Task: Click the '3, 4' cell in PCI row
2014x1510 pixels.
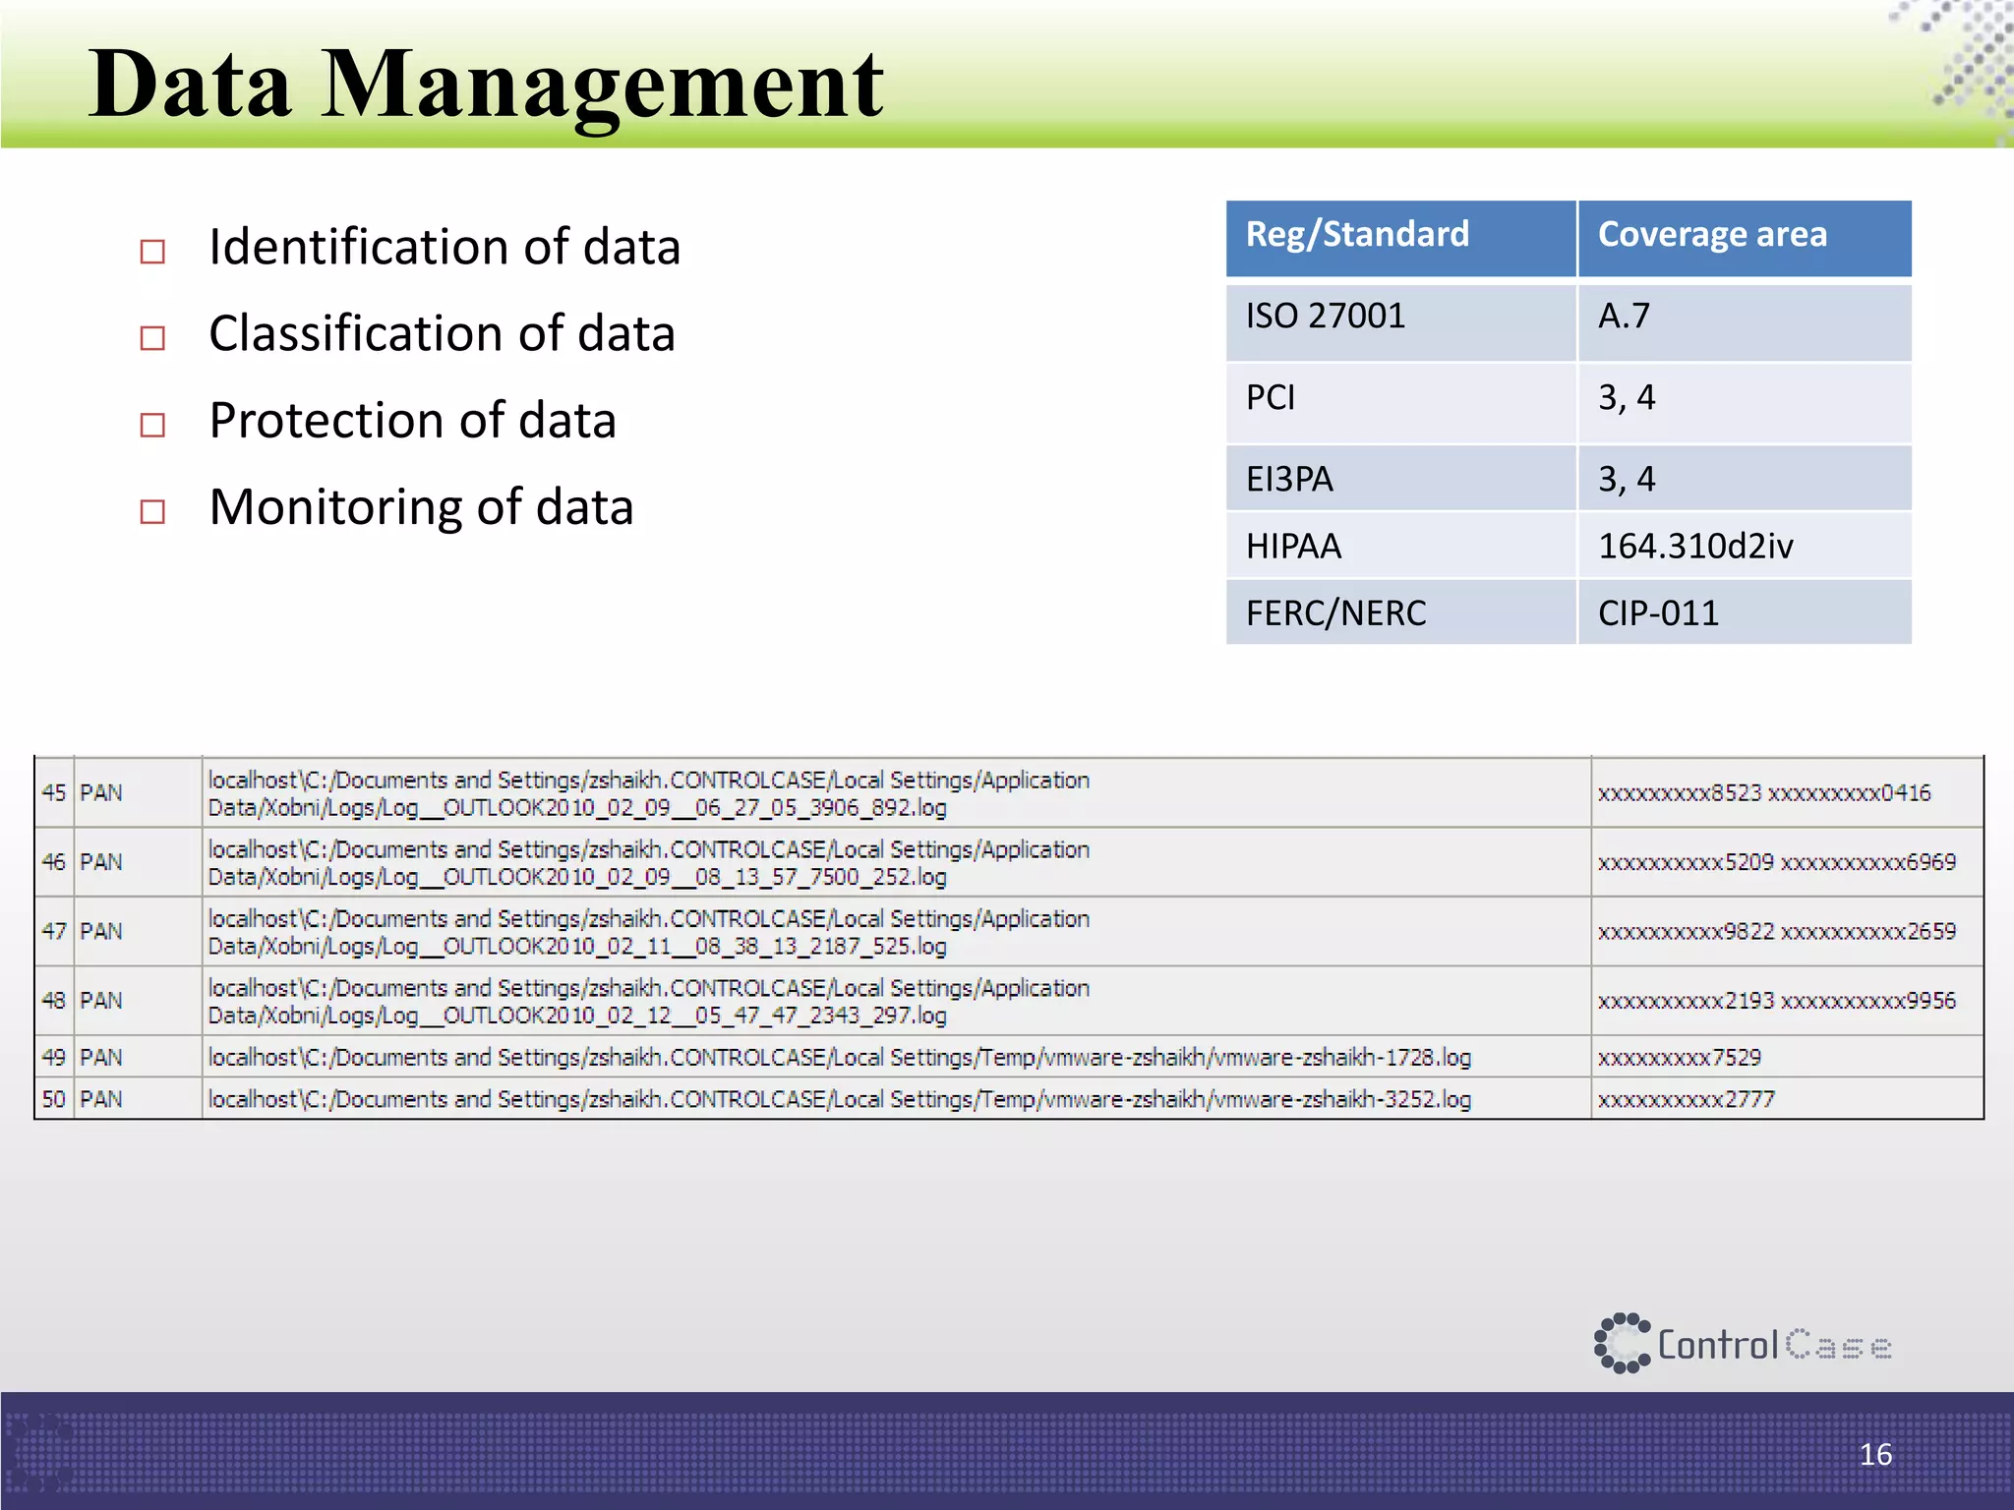Action: 1746,403
